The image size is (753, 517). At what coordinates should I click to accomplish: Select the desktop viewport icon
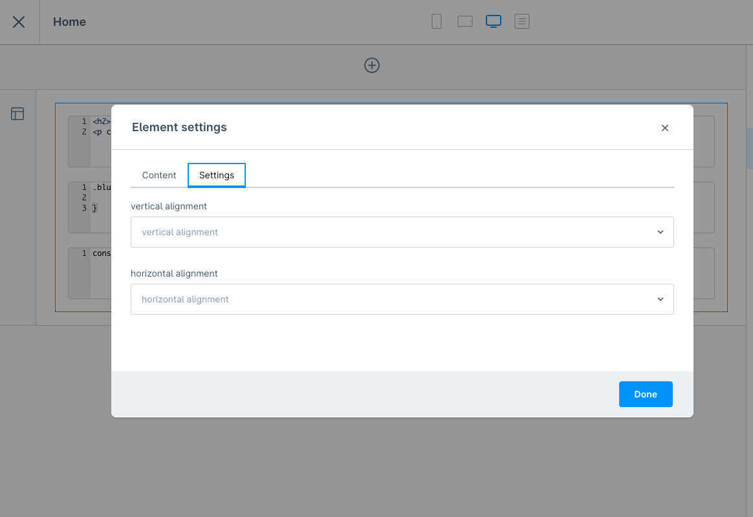(494, 22)
